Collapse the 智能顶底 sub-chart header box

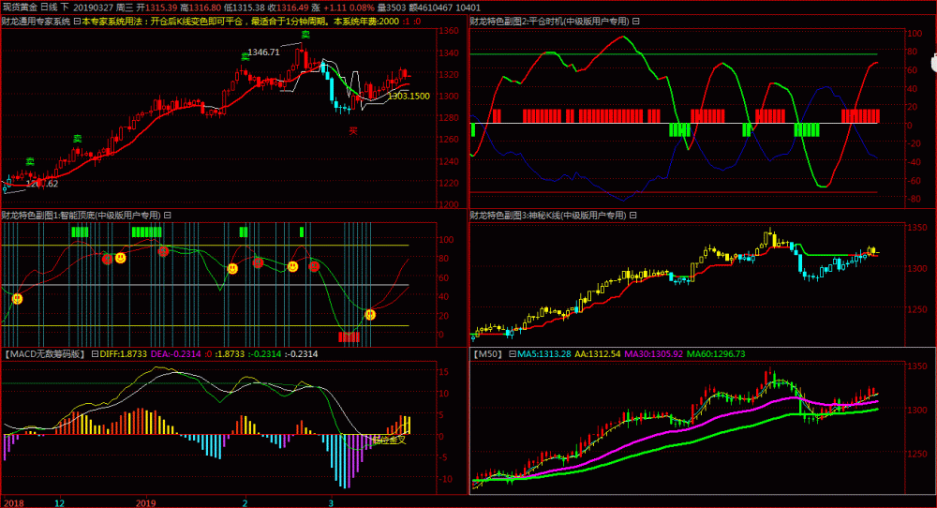pyautogui.click(x=168, y=216)
